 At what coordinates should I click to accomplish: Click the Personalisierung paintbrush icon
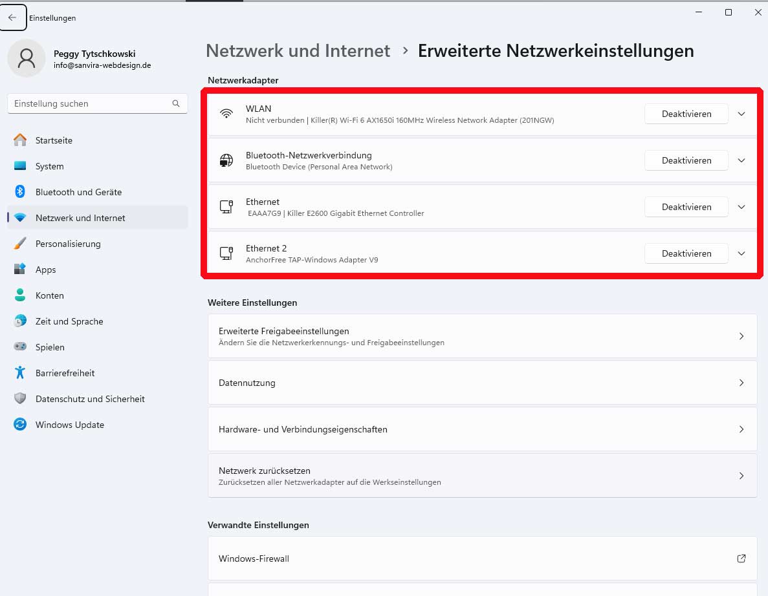[x=20, y=243]
